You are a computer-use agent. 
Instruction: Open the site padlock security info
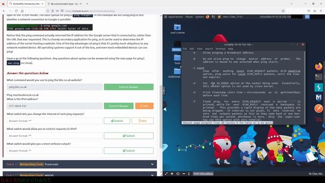point(53,11)
